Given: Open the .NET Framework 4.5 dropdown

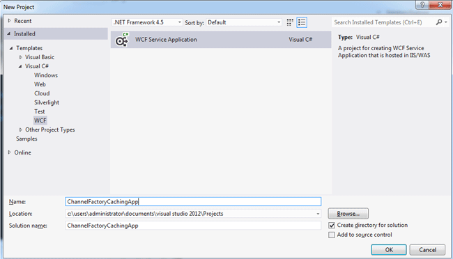Looking at the screenshot, I should (x=147, y=22).
